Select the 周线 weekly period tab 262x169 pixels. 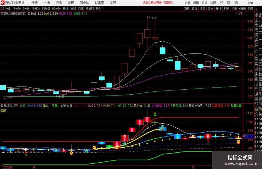(73, 9)
